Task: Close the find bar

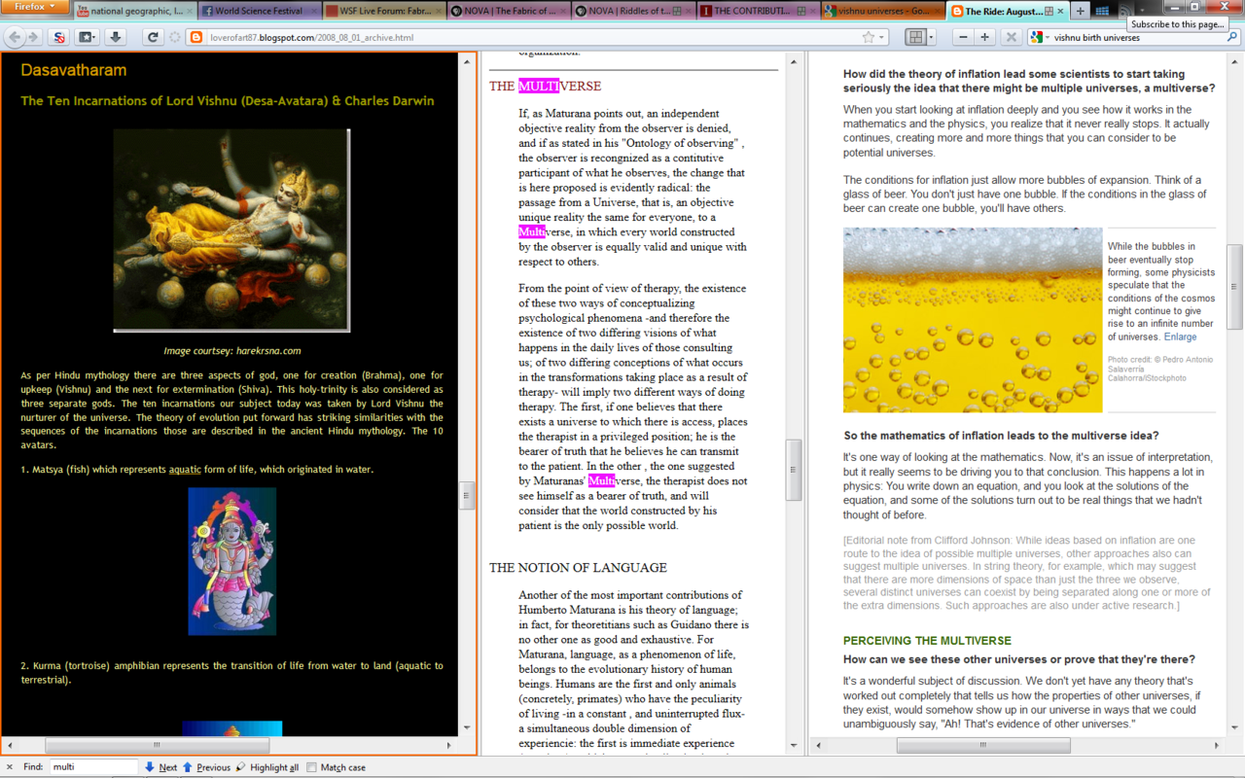Action: (9, 767)
